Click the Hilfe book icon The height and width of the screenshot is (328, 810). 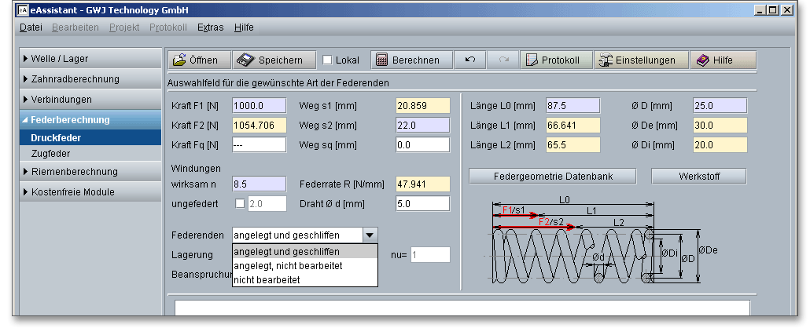coord(701,60)
